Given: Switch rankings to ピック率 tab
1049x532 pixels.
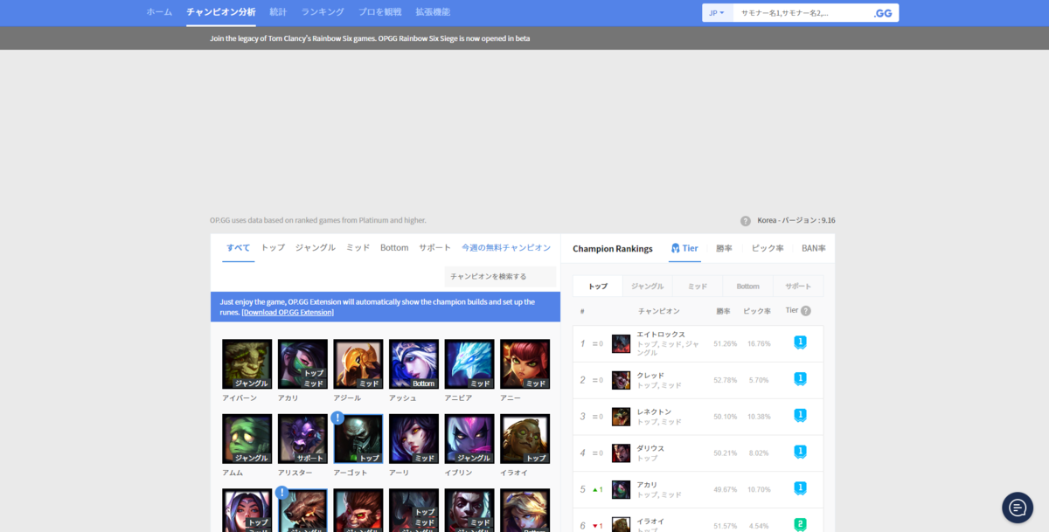Looking at the screenshot, I should (768, 248).
